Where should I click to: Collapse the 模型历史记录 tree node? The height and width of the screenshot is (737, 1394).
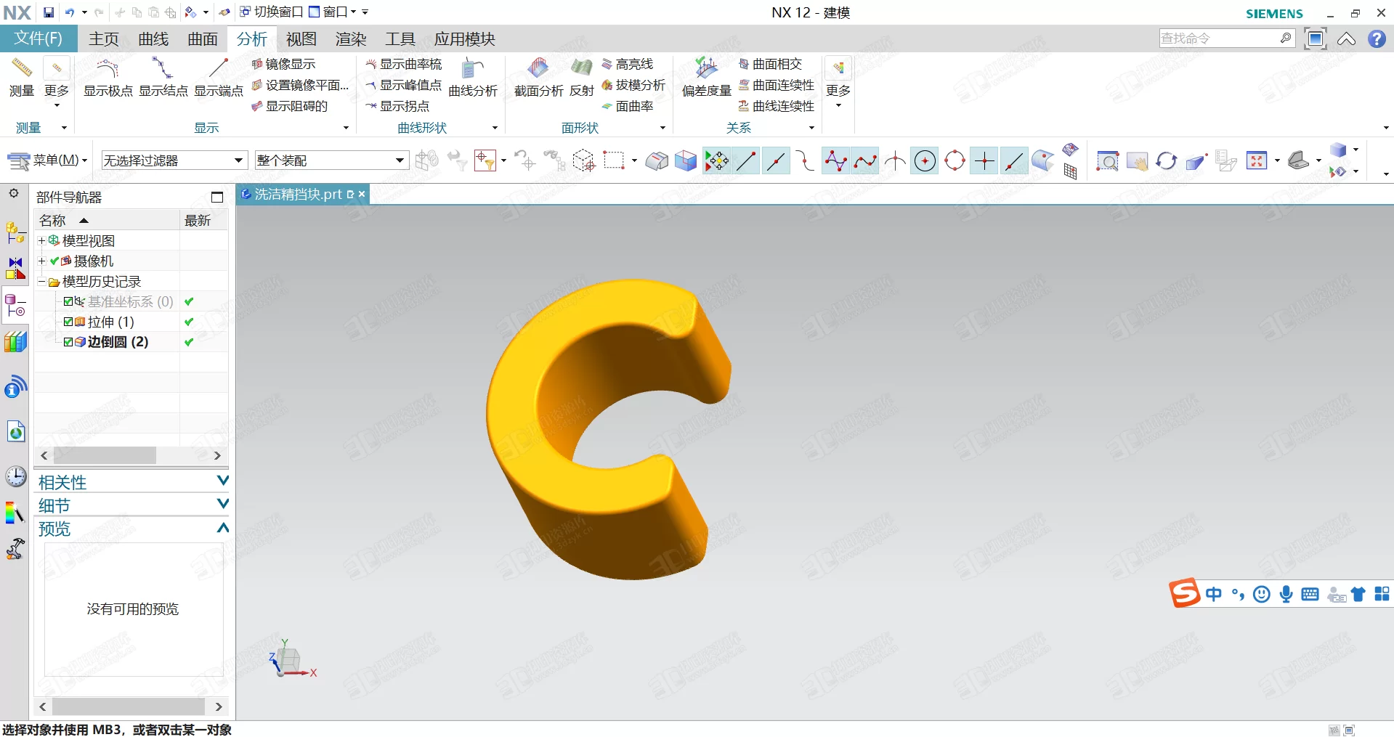point(41,281)
